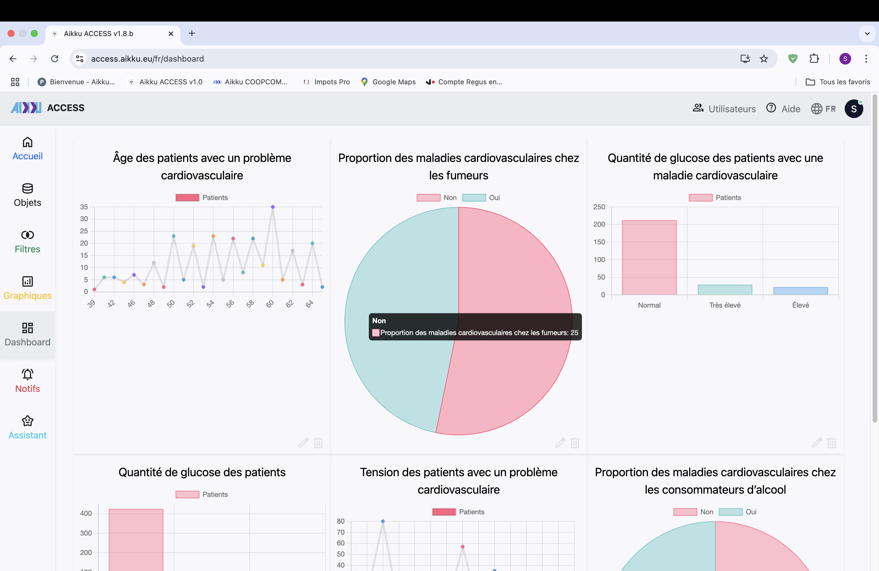Toggle Patients legend on glucose quantity chart

(x=202, y=495)
